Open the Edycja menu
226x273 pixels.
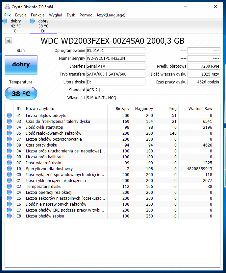[21, 15]
